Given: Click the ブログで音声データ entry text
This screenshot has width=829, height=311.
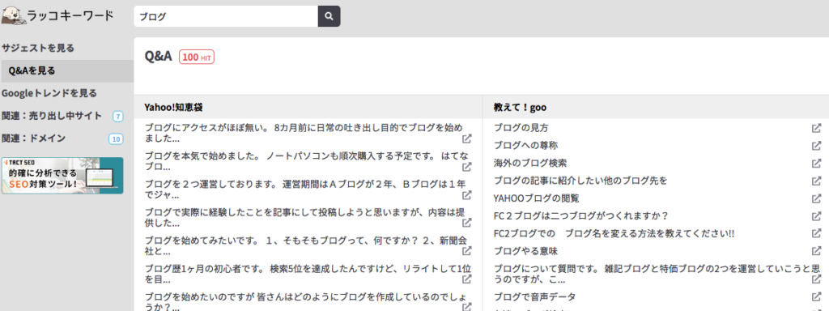Looking at the screenshot, I should [x=534, y=296].
